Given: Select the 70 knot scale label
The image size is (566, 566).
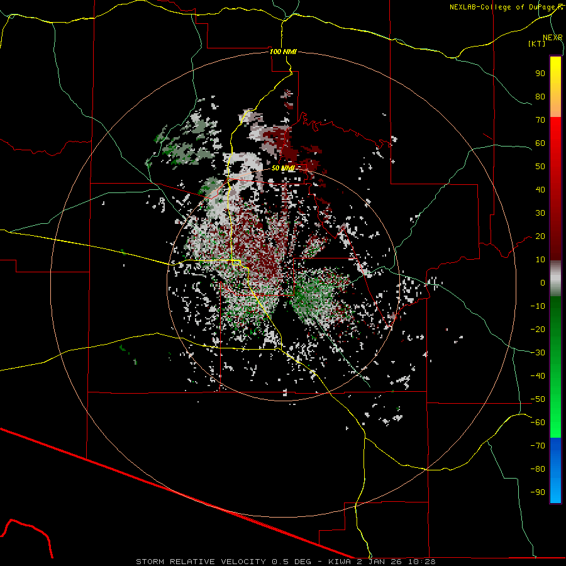Looking at the screenshot, I should (x=540, y=120).
